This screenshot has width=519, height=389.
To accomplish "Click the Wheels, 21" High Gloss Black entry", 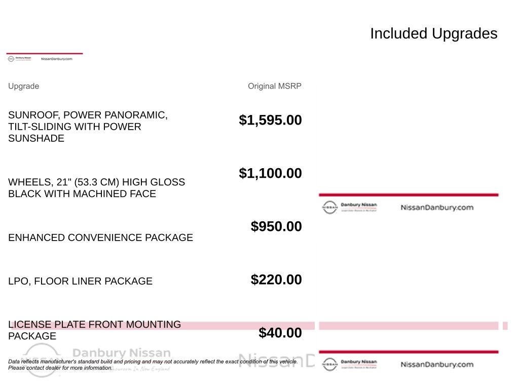I will [97, 188].
